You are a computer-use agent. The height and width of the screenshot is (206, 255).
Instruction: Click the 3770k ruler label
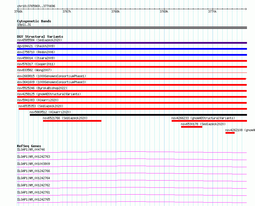point(212,11)
